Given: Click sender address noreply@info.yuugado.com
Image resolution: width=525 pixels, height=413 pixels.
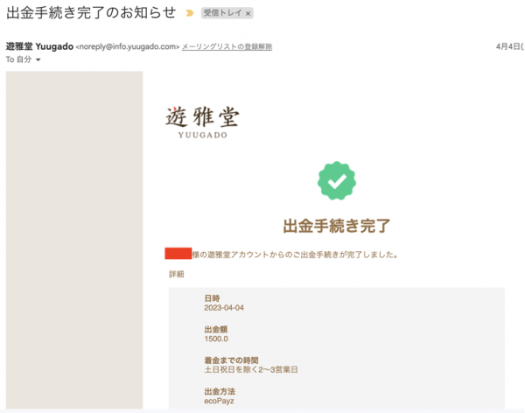Looking at the screenshot, I should click(128, 46).
